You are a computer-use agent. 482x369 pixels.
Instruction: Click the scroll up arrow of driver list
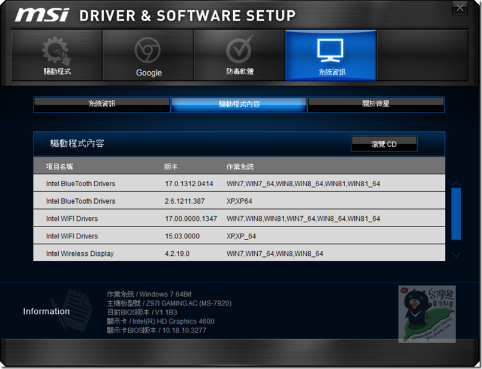click(x=456, y=184)
